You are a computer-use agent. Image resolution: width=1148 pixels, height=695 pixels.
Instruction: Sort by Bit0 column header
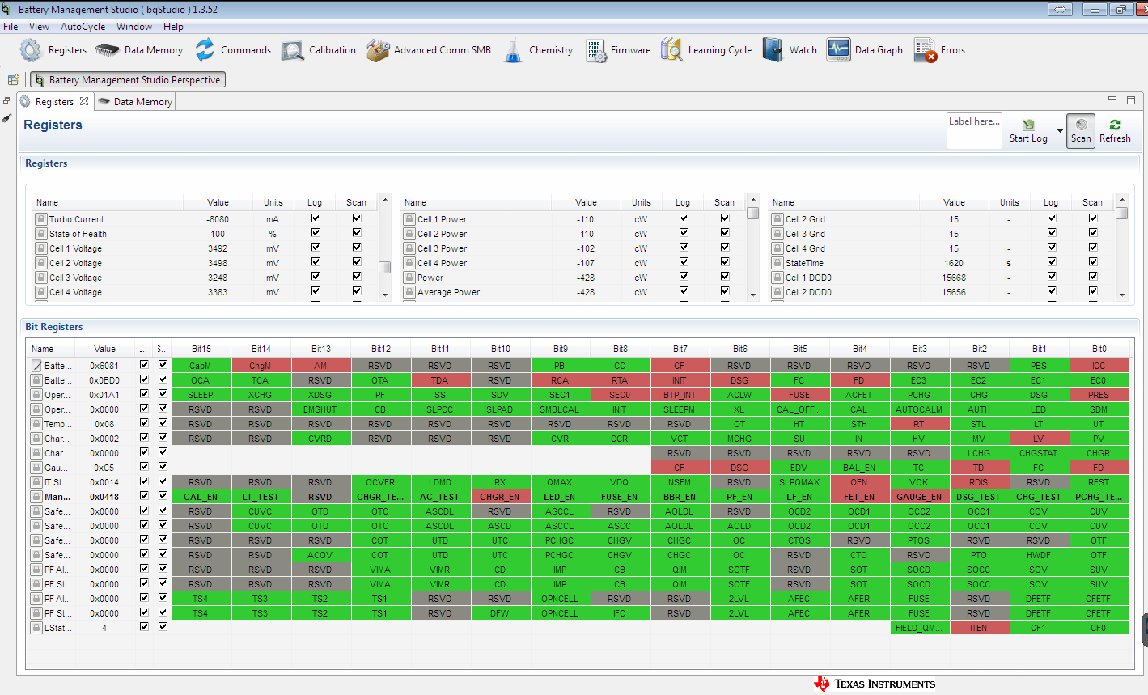click(x=1099, y=349)
